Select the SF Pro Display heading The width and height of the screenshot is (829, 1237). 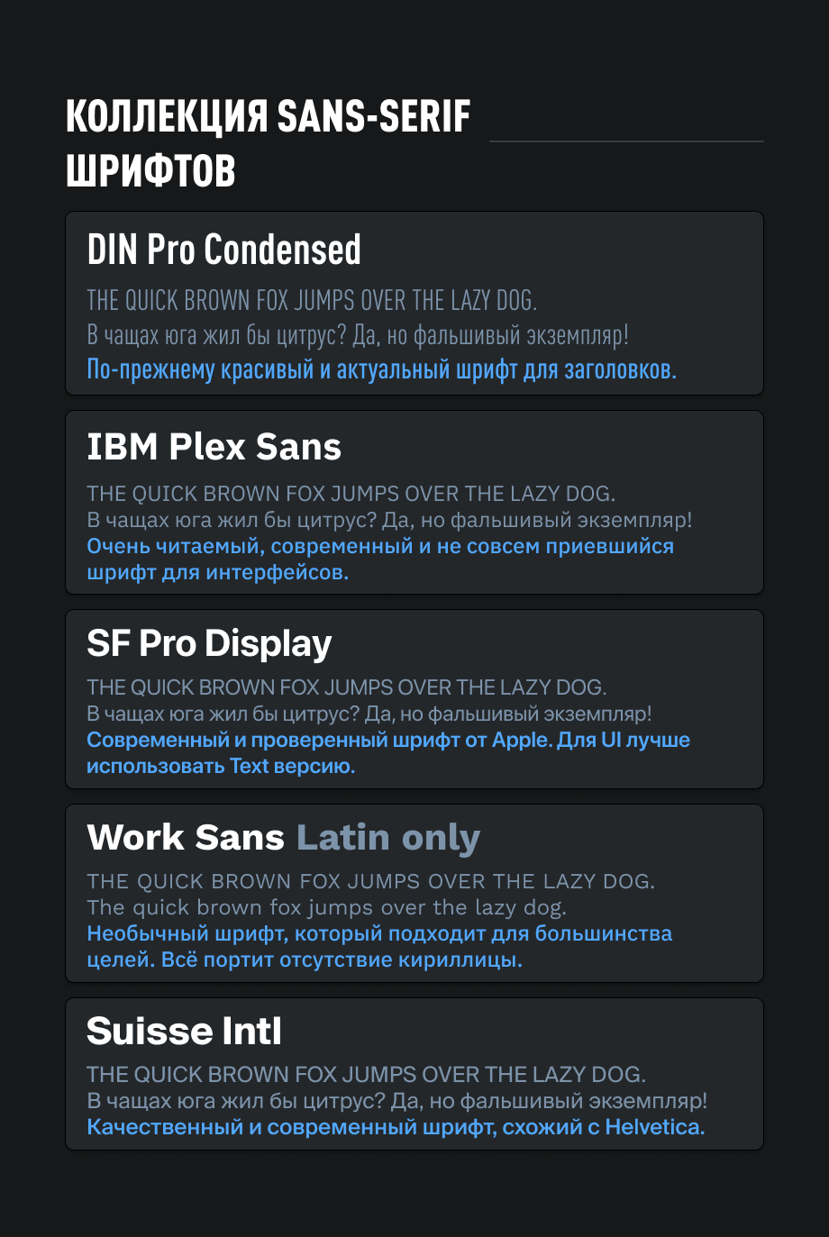coord(209,643)
